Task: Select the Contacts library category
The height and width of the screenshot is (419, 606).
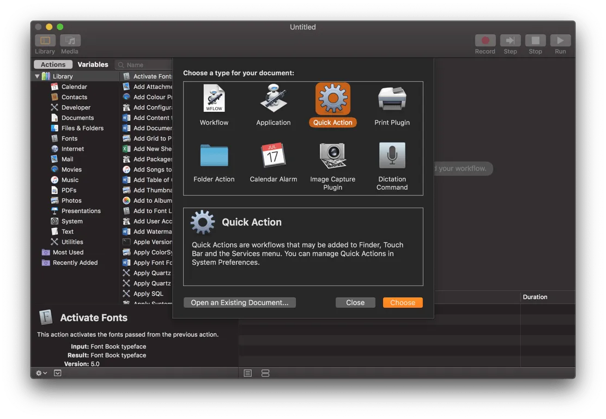Action: 74,97
